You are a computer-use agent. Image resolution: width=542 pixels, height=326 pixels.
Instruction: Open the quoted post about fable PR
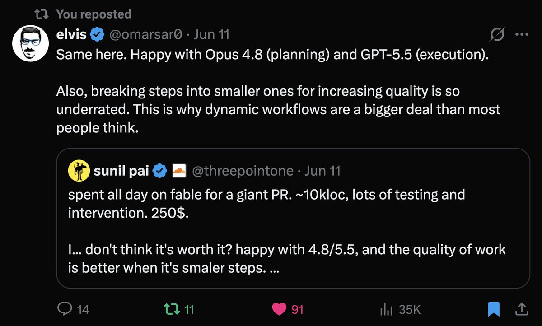(293, 218)
